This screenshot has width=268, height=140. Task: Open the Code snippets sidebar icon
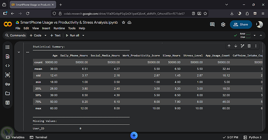tap(8, 66)
